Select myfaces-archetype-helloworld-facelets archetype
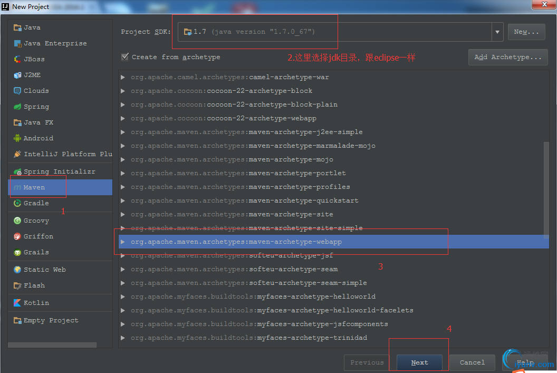Viewport: 557px width, 373px height. click(333, 310)
